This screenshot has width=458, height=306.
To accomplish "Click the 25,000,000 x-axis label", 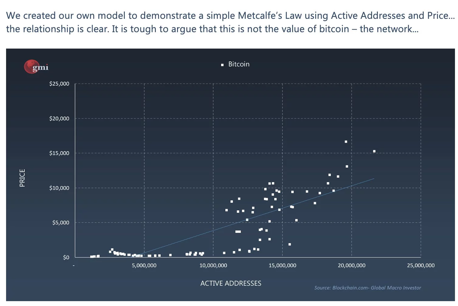I will pos(421,265).
